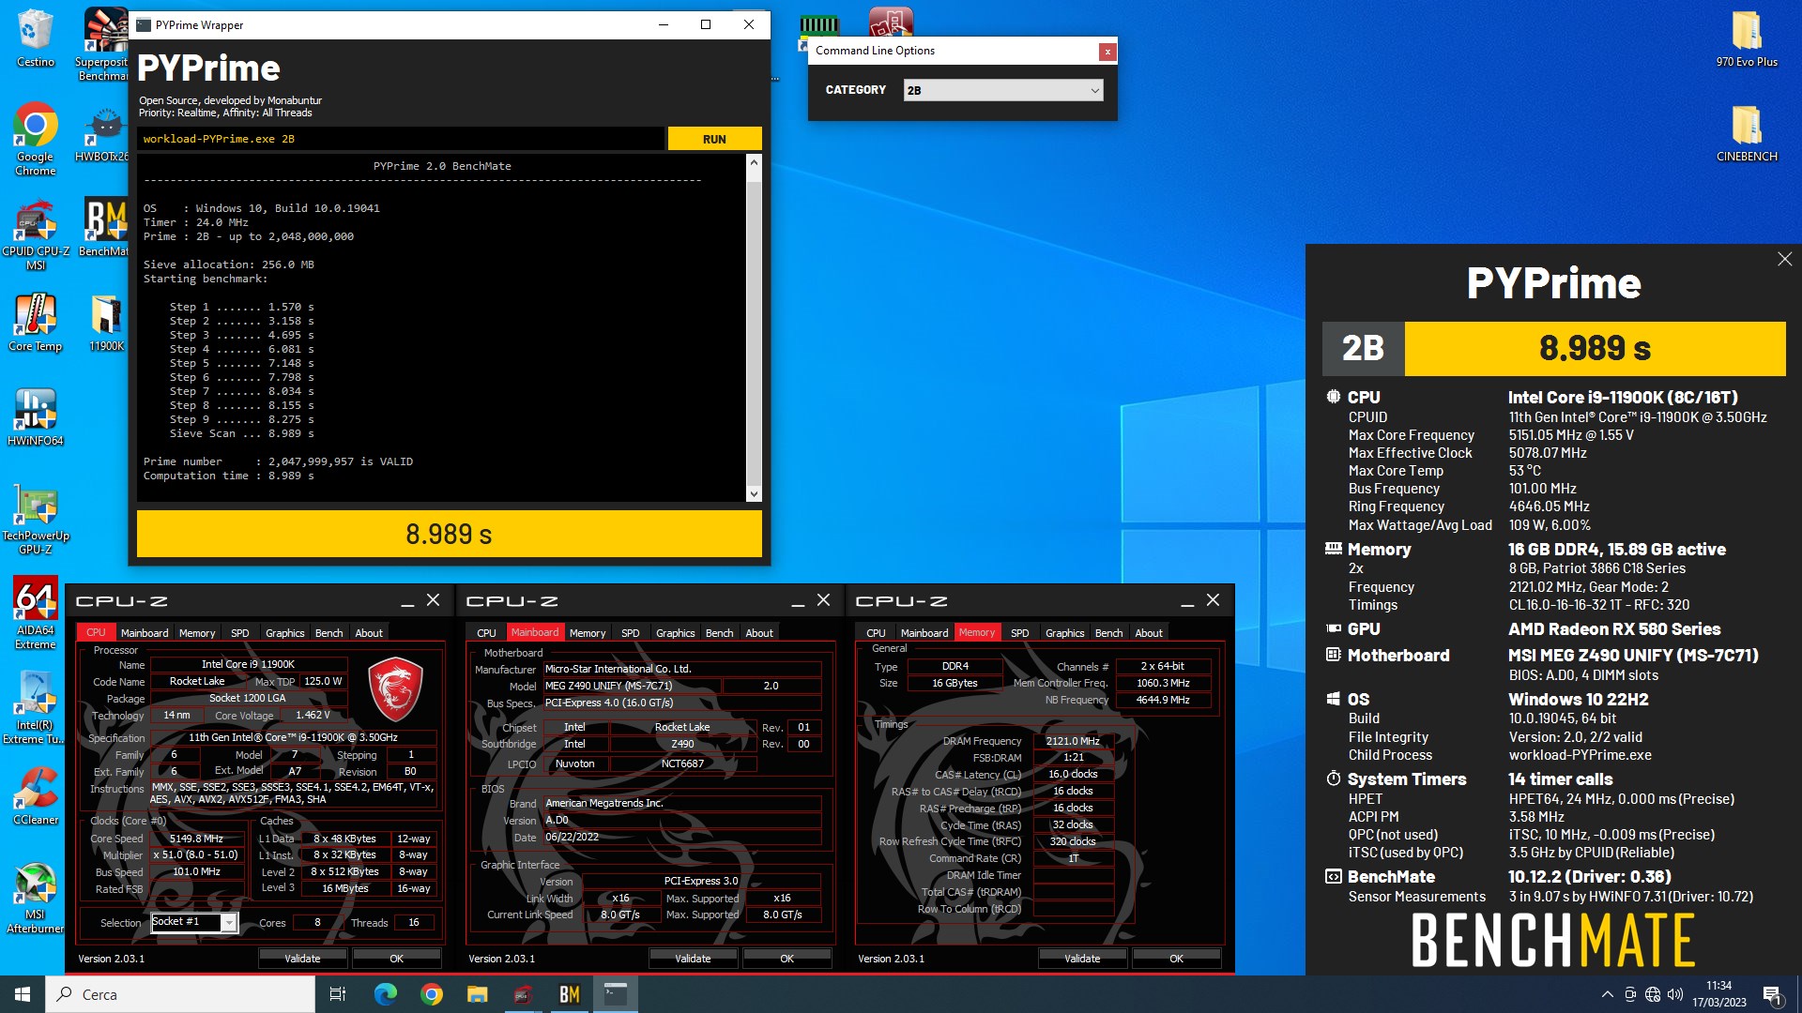Screen dimensions: 1802x1013
Task: Click 'Intel Core i9-11900K (8C/16T)' in BenchMate
Action: [1623, 398]
